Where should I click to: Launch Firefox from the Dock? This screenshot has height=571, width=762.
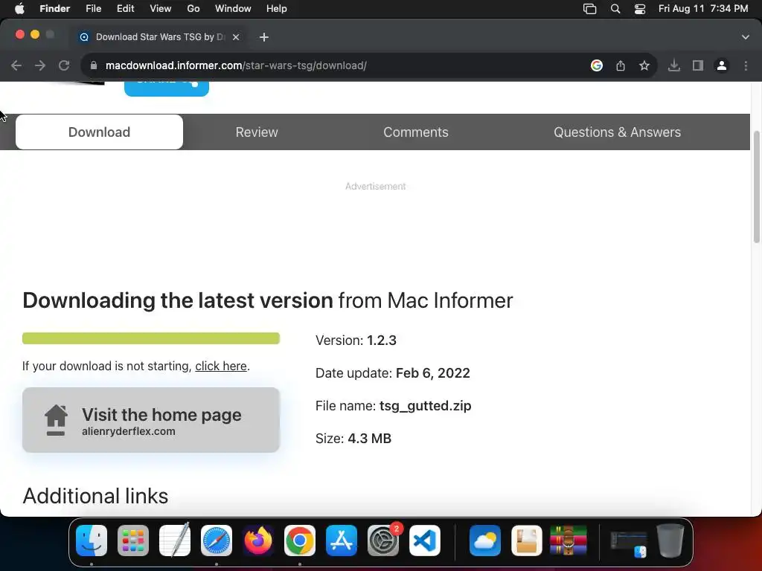coord(258,541)
